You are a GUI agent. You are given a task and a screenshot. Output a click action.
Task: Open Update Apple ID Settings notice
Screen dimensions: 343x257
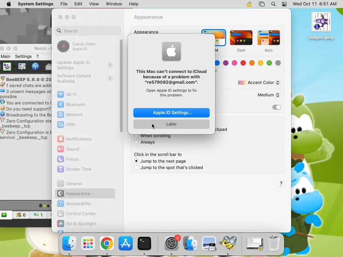pyautogui.click(x=85, y=65)
